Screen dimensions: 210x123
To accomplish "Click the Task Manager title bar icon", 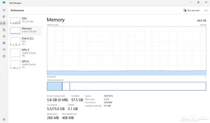I will [x=4, y=2].
